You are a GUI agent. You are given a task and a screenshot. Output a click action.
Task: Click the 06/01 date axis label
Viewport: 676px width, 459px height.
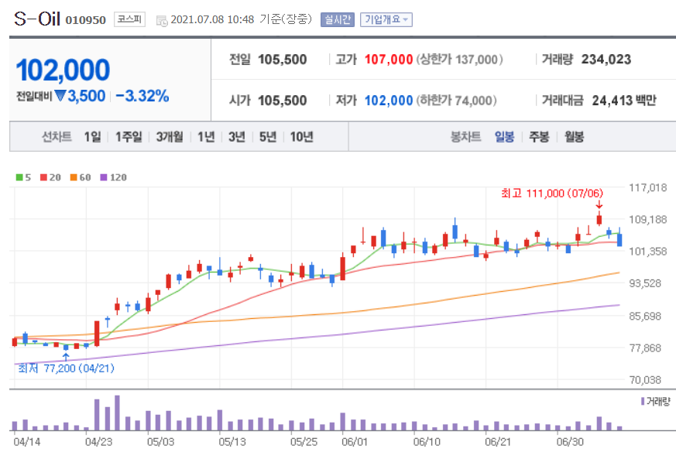pos(355,442)
